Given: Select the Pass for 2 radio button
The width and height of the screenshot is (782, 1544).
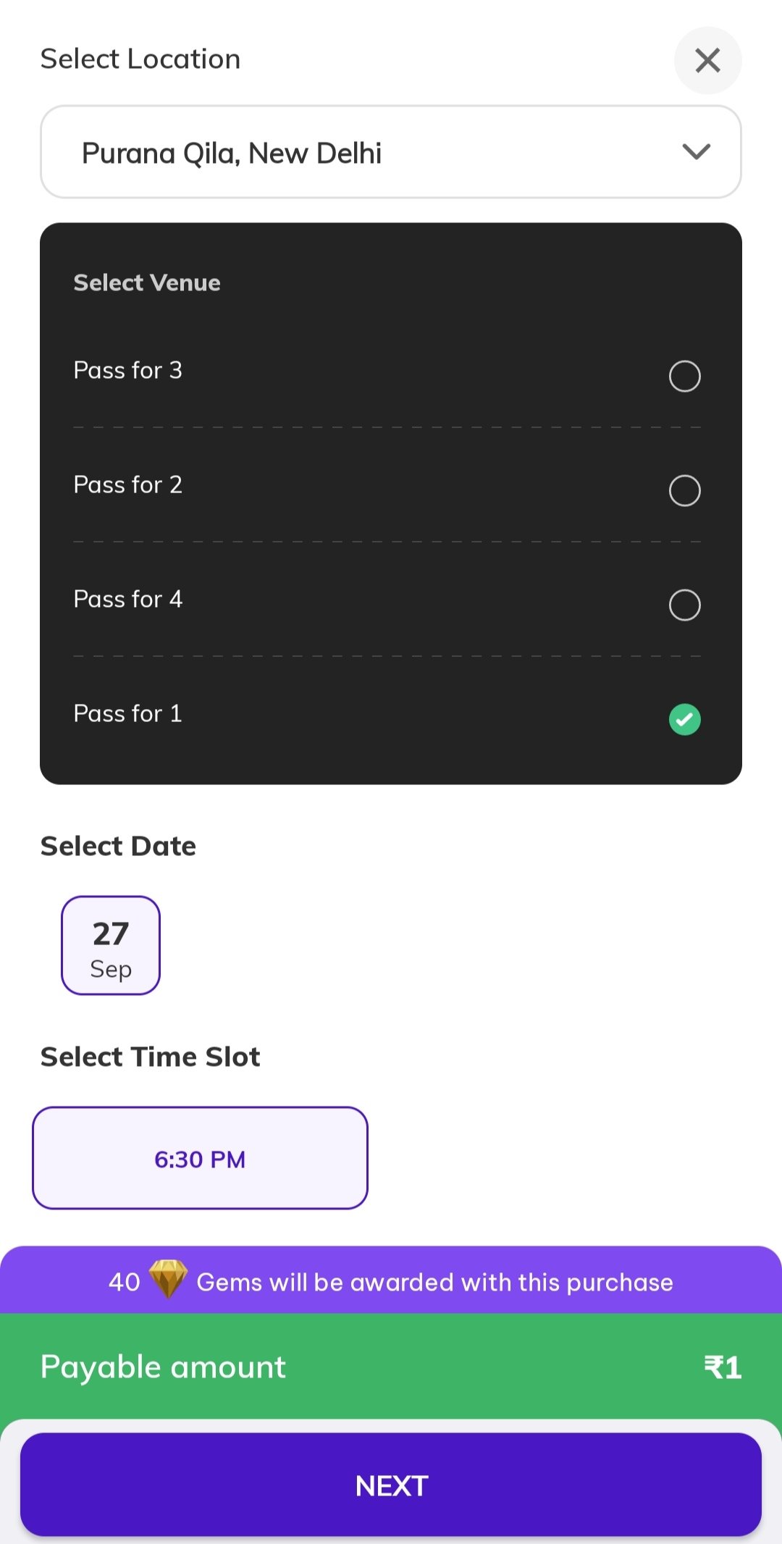Looking at the screenshot, I should [x=684, y=490].
